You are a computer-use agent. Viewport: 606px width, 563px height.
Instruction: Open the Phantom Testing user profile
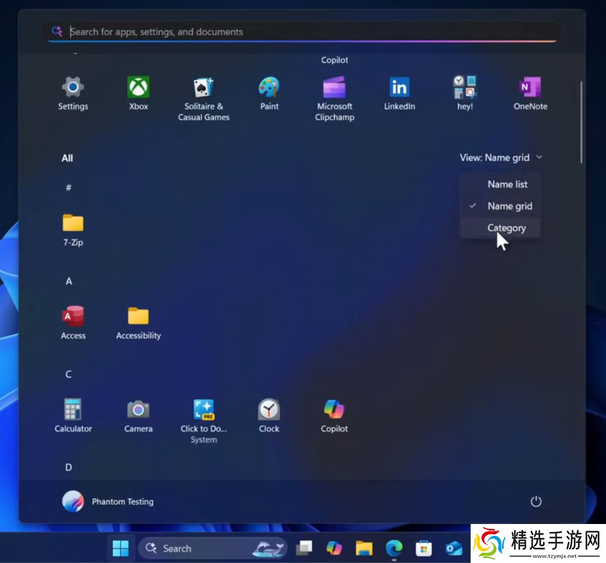pyautogui.click(x=108, y=502)
